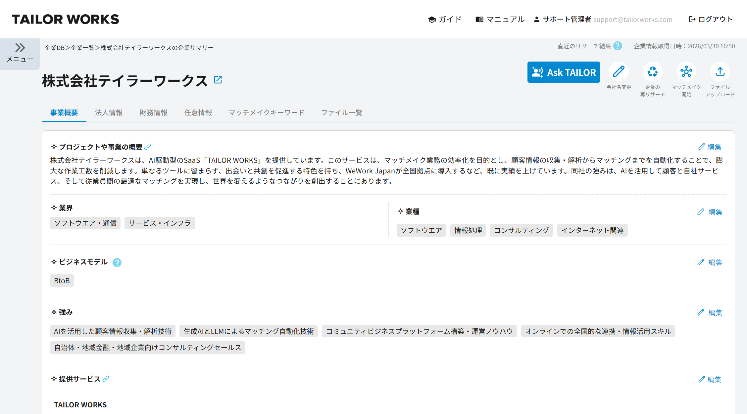Click the TAILOR WORKS service entry
The height and width of the screenshot is (414, 747).
[80, 405]
